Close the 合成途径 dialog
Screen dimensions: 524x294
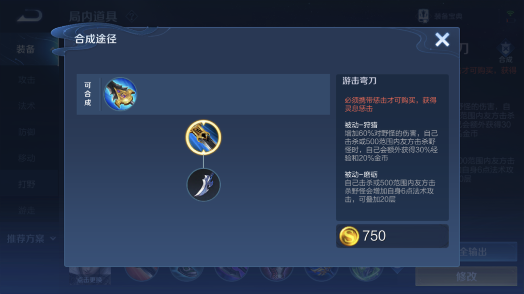click(442, 40)
